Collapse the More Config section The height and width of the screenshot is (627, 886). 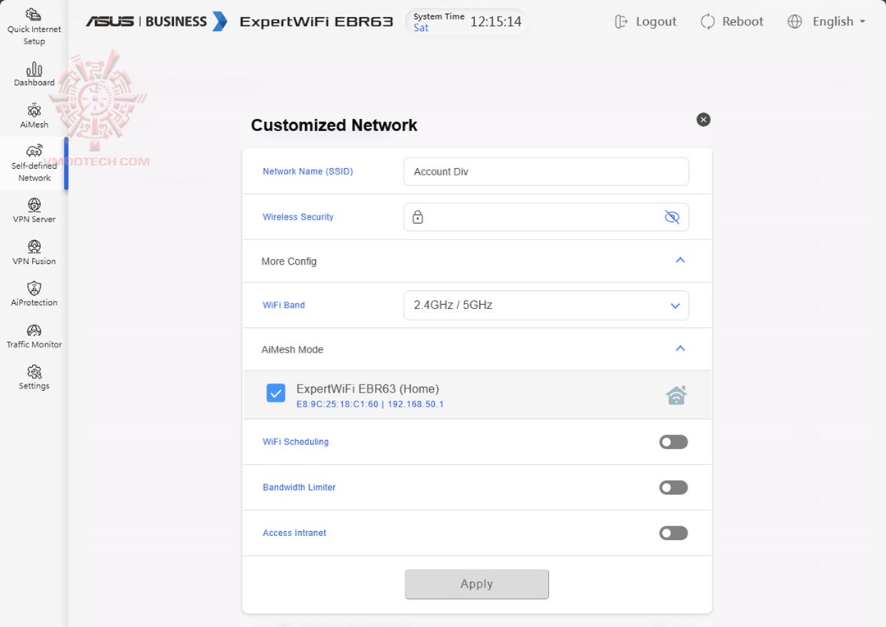point(679,260)
